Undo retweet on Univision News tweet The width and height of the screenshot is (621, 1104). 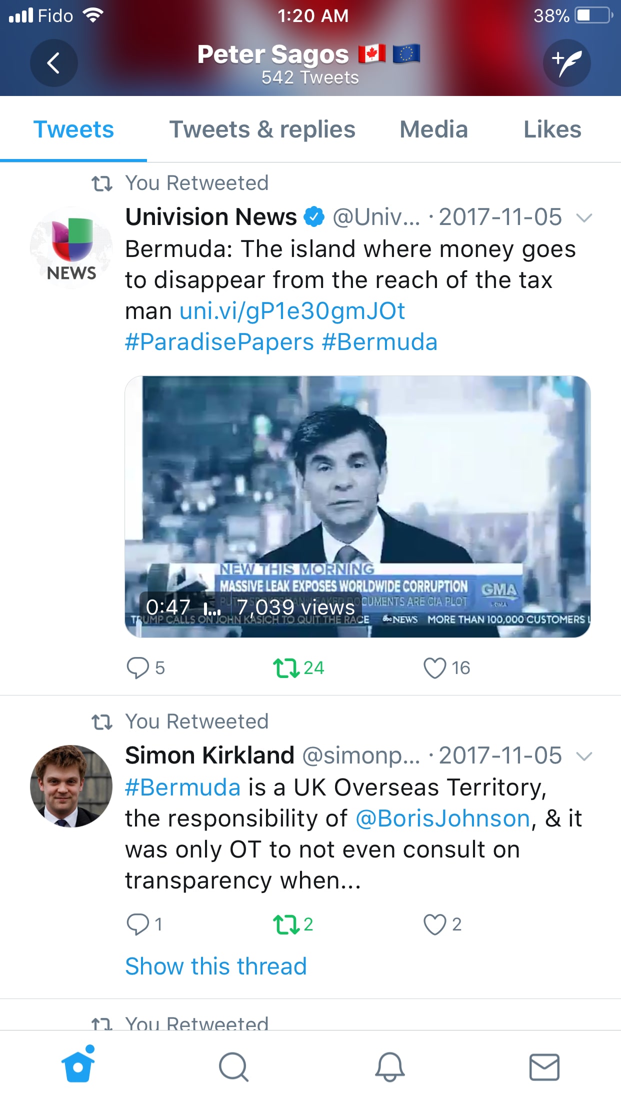pos(298,668)
